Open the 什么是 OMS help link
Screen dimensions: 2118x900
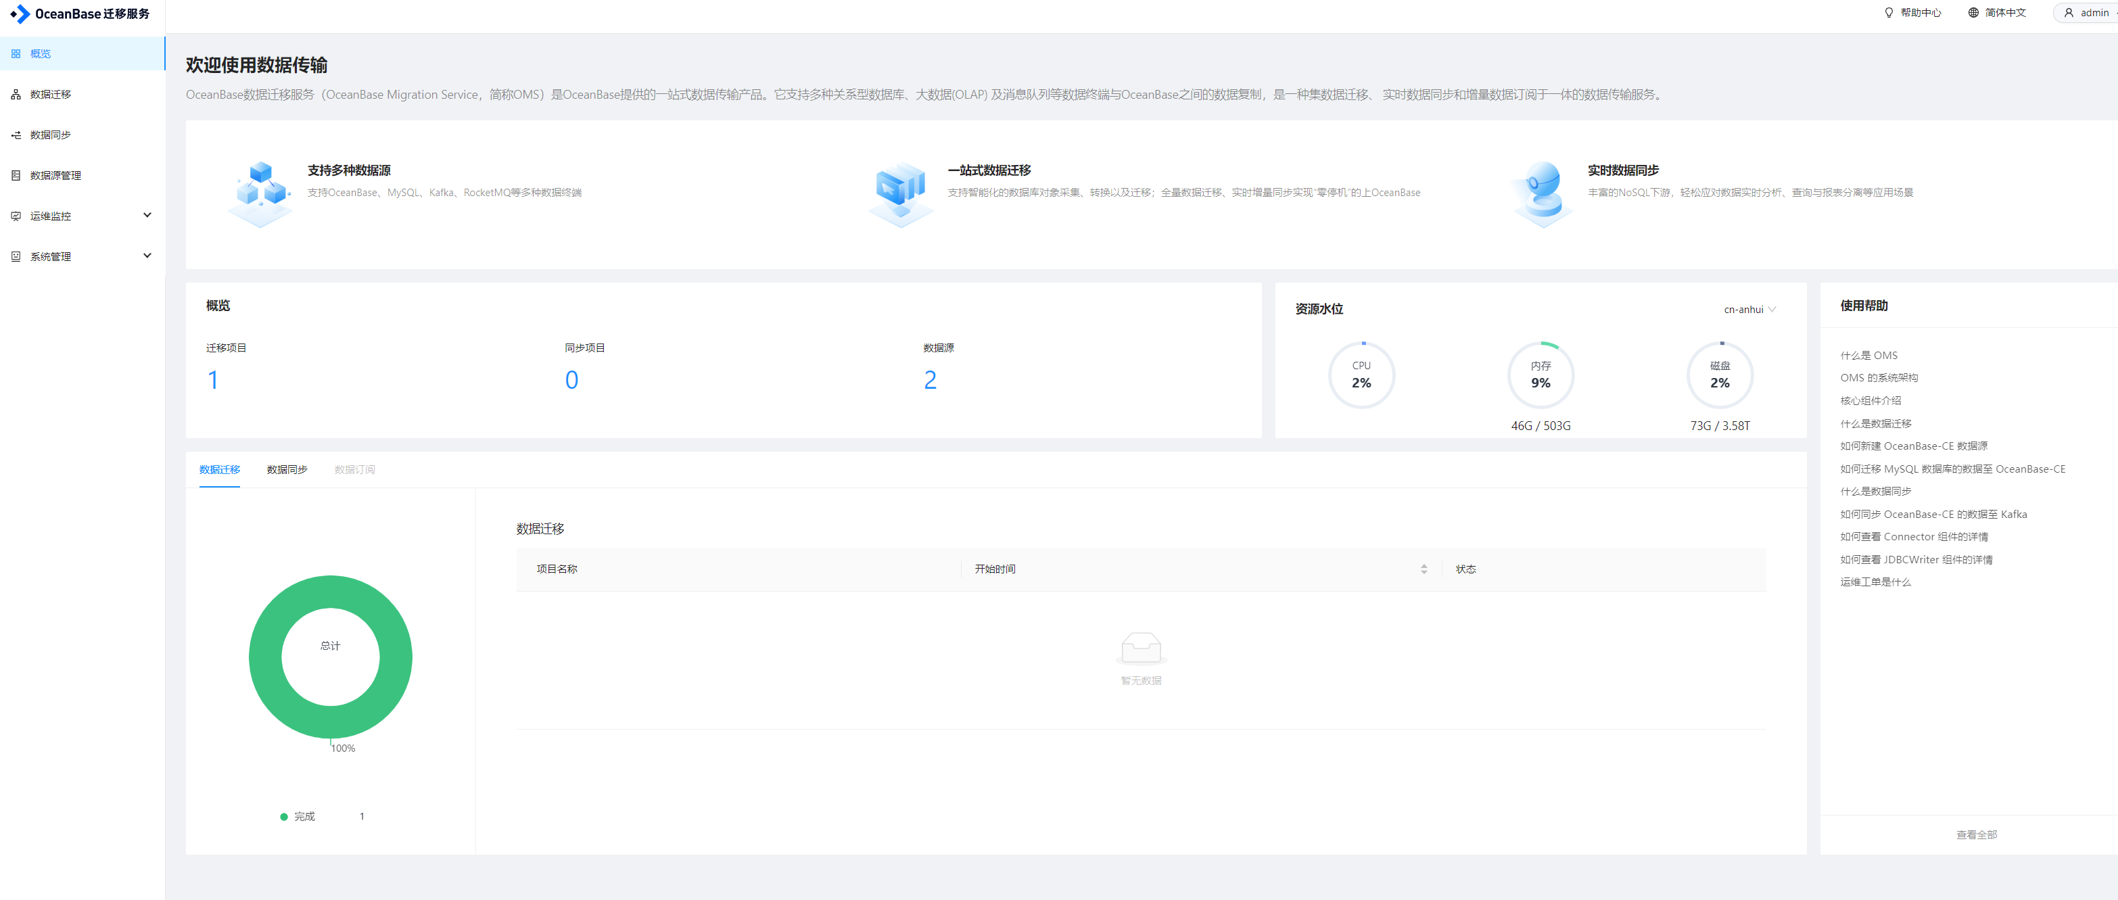click(x=1868, y=355)
